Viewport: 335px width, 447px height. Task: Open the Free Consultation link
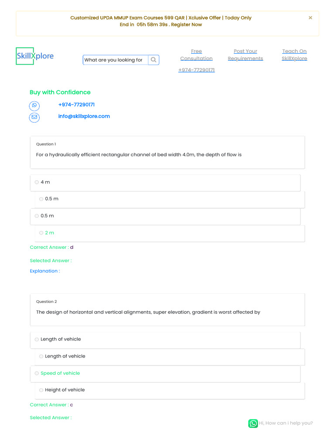point(196,55)
